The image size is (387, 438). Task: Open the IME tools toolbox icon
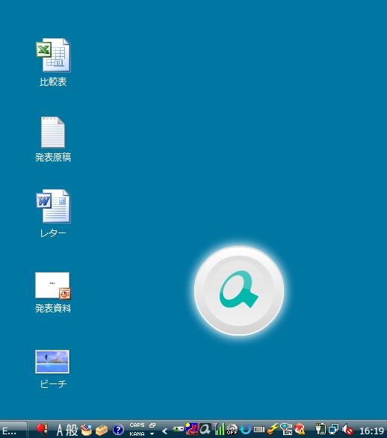point(102,431)
